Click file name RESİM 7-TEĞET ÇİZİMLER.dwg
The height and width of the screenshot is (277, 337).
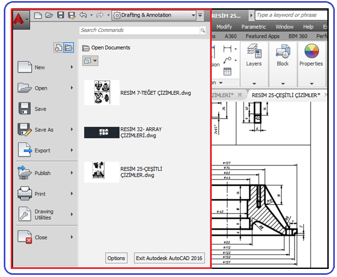click(x=156, y=93)
